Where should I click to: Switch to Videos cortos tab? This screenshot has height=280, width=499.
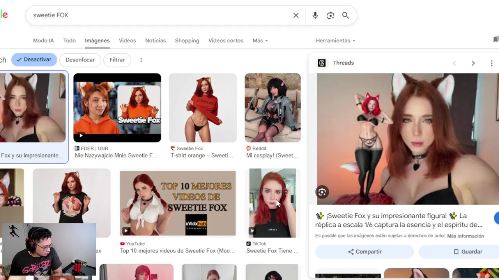click(226, 40)
